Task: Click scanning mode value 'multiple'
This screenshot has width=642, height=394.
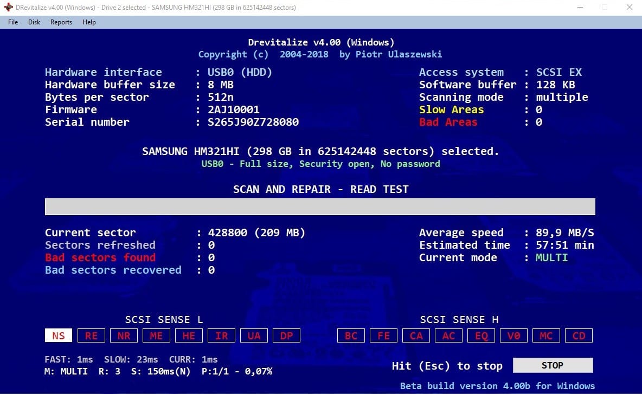Action: 562,98
